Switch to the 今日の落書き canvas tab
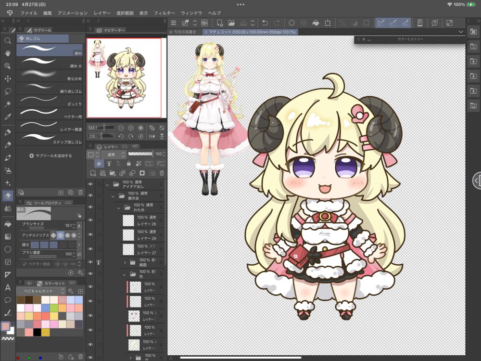Viewport: 481px width, 361px height. (x=185, y=32)
